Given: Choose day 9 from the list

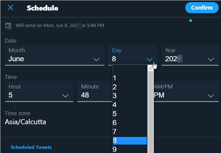Looking at the screenshot, I should pyautogui.click(x=130, y=149).
